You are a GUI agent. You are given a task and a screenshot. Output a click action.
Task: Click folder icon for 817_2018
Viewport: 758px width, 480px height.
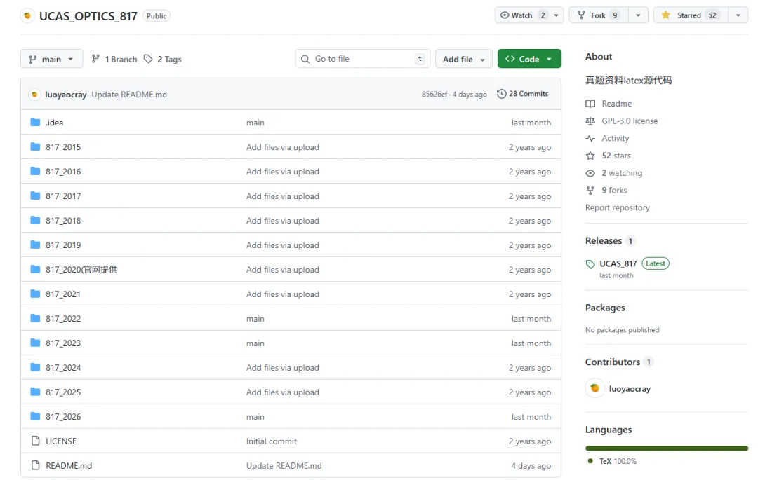point(35,220)
